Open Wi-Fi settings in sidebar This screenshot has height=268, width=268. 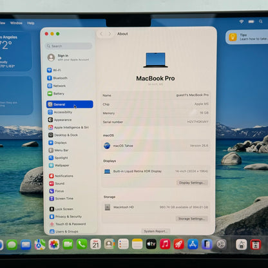coord(54,70)
